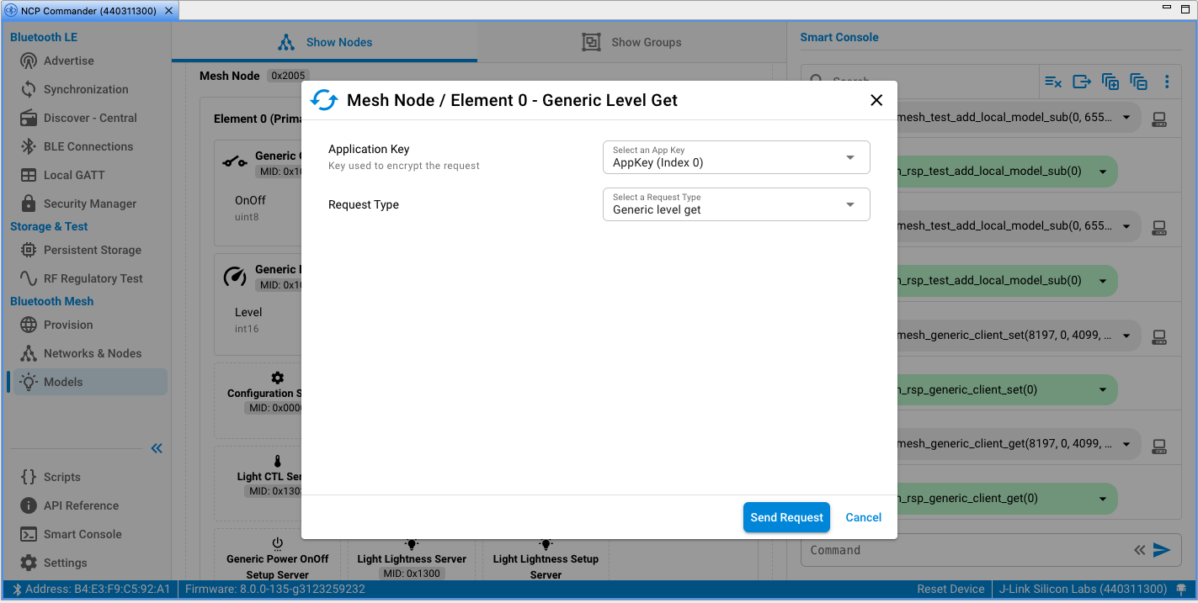The image size is (1198, 603).
Task: Click Reset Device in the status bar
Action: coord(950,589)
